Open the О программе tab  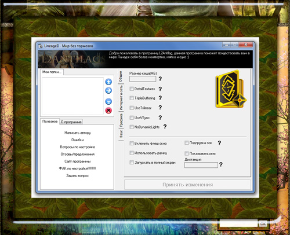pyautogui.click(x=71, y=122)
